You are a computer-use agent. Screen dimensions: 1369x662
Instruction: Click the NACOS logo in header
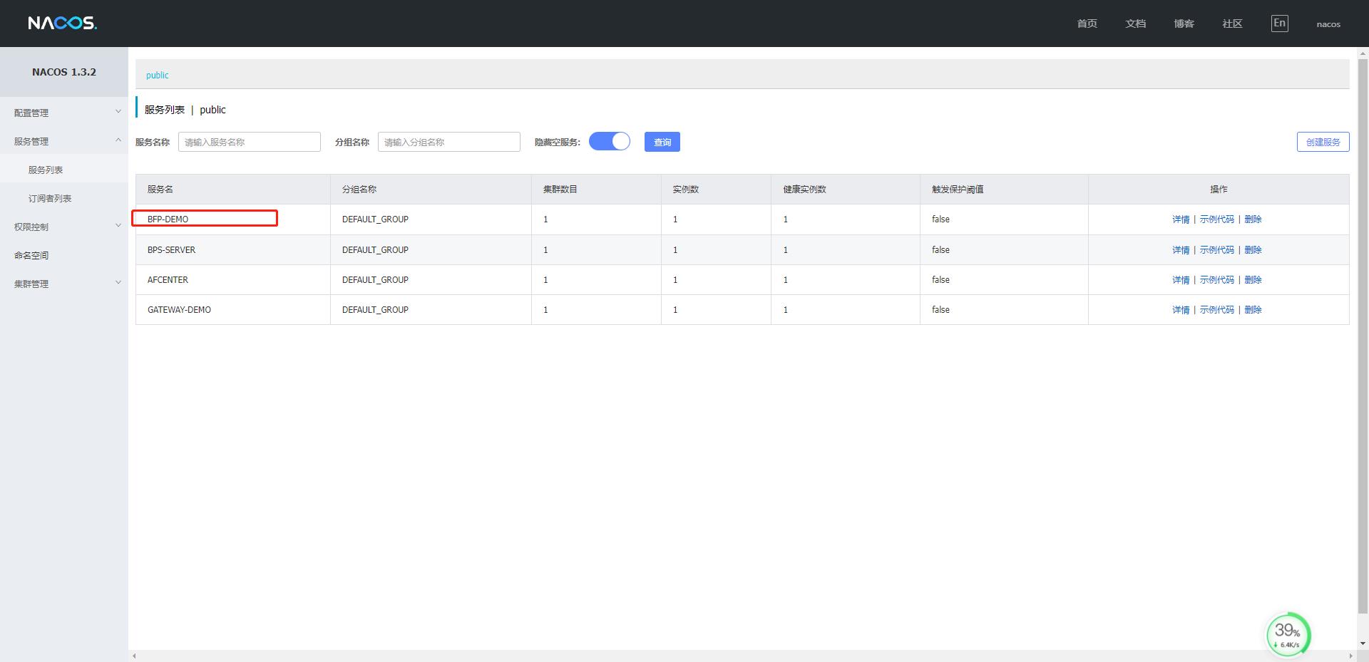(62, 24)
